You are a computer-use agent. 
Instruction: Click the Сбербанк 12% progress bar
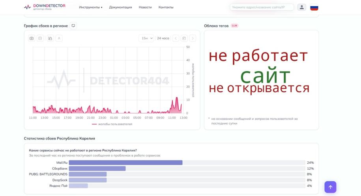187,169
